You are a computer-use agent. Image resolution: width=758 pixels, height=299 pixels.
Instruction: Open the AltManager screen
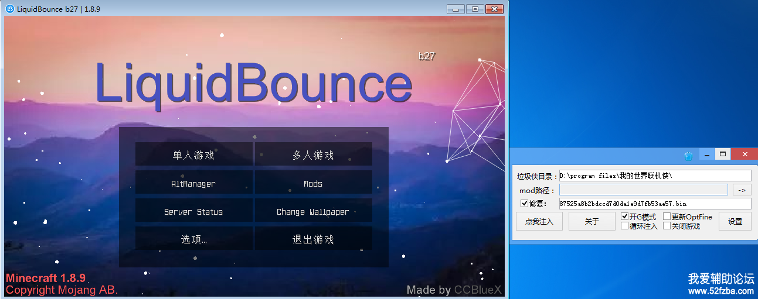[194, 184]
